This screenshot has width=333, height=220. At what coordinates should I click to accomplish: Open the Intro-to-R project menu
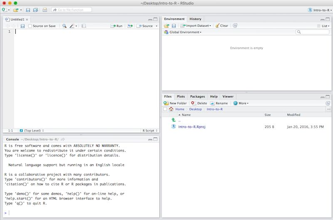tap(320, 10)
